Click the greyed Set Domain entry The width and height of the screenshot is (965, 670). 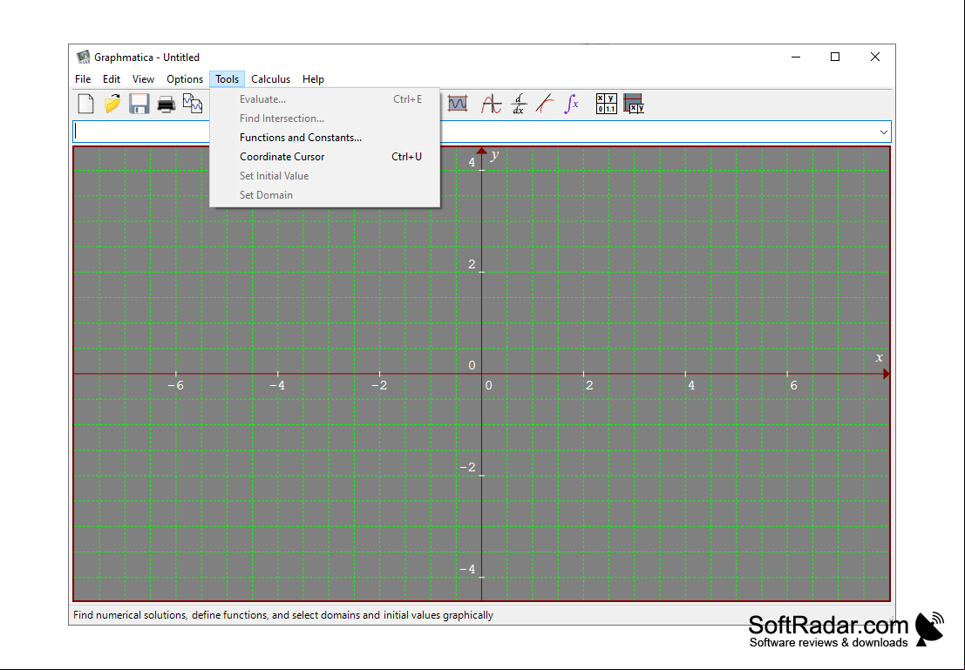coord(325,194)
